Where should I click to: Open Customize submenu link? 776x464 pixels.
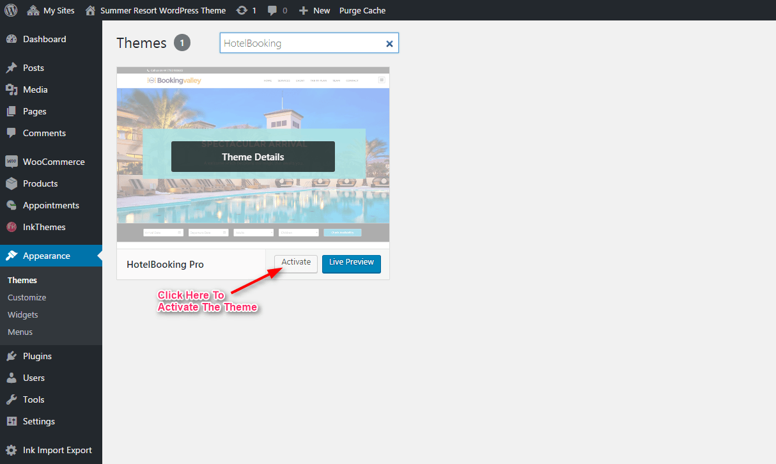27,297
